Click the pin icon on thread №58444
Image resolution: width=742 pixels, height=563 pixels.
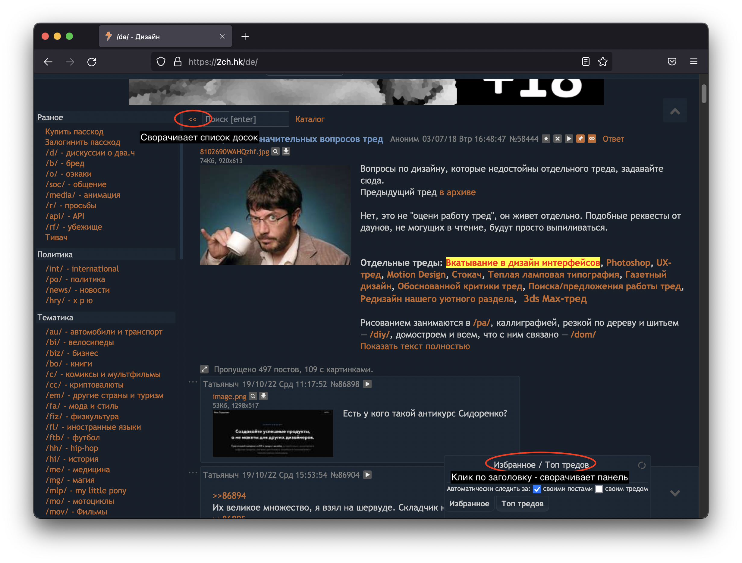click(x=580, y=139)
